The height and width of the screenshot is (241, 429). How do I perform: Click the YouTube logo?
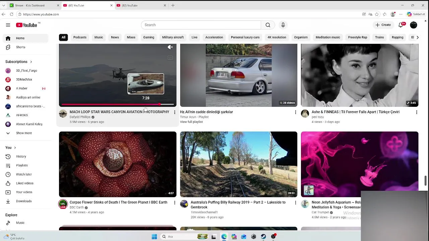(x=26, y=25)
